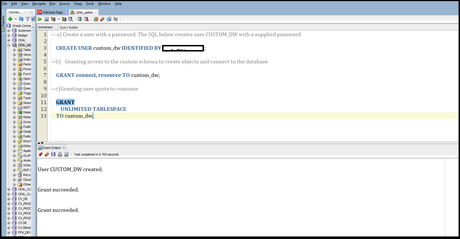
Task: Select the Badger connection
Action: tap(20, 35)
